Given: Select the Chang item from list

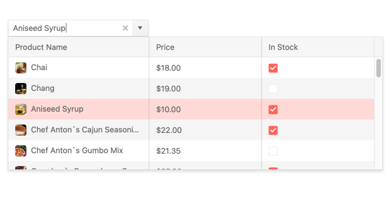Looking at the screenshot, I should point(191,89).
